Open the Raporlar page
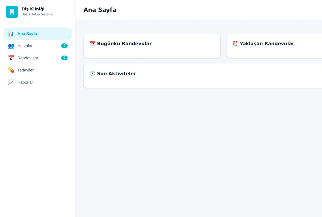 point(38,82)
